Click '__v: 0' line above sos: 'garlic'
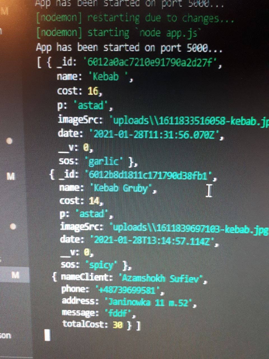269x359 pixels. click(x=75, y=148)
